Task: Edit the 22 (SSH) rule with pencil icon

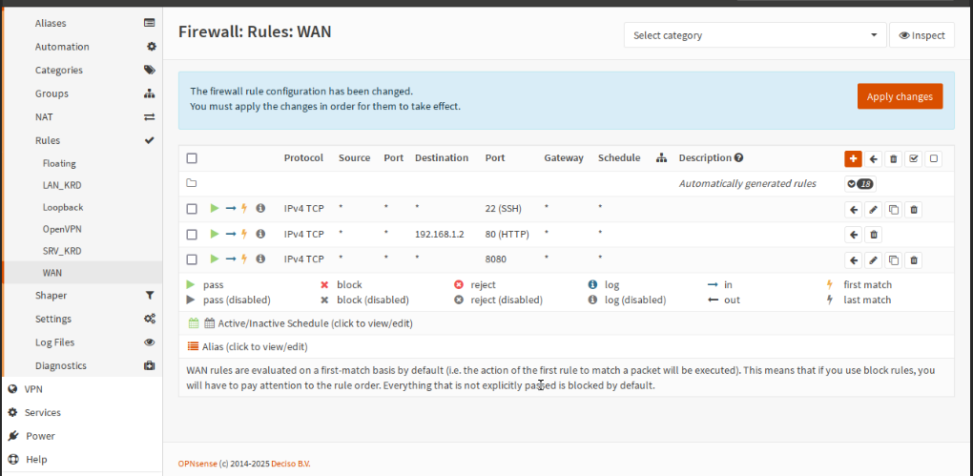Action: pos(873,210)
